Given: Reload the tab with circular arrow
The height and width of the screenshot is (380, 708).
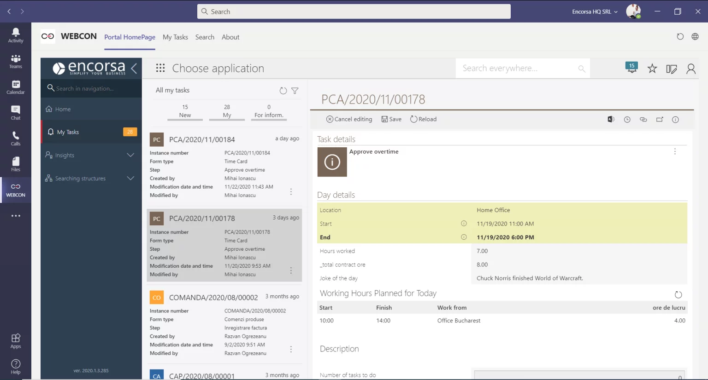Looking at the screenshot, I should (680, 37).
